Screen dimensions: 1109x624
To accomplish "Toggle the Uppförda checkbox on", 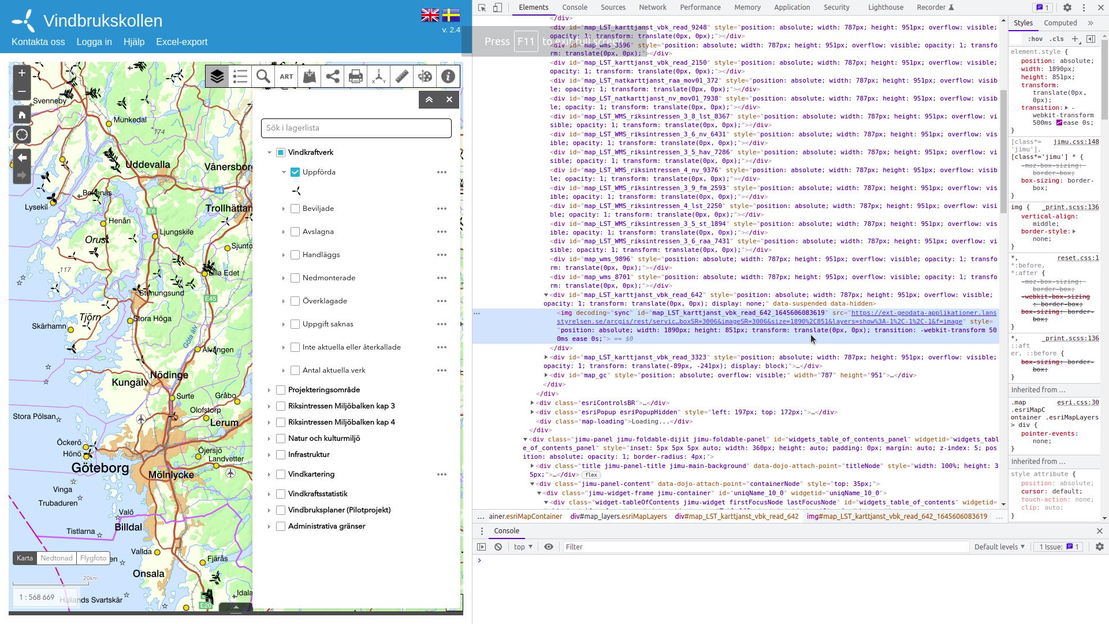I will click(x=295, y=172).
